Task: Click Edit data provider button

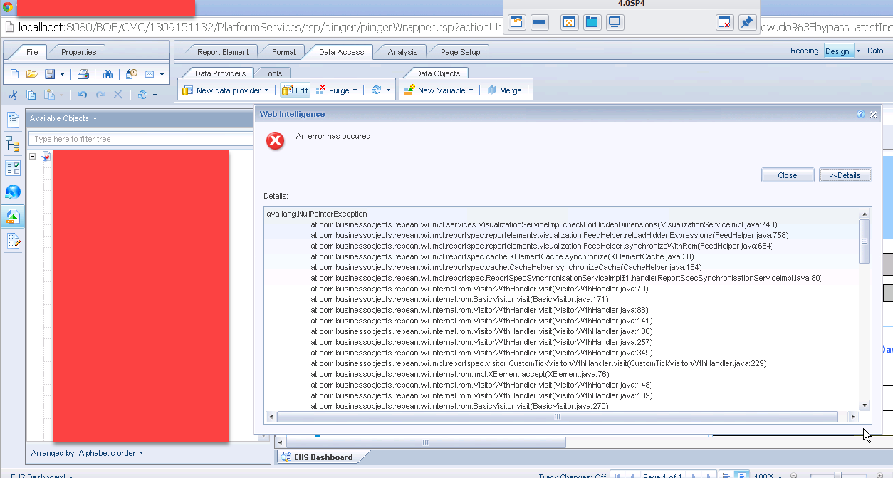Action: click(295, 90)
